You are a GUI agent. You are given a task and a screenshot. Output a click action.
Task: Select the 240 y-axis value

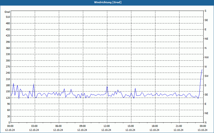point(8,73)
